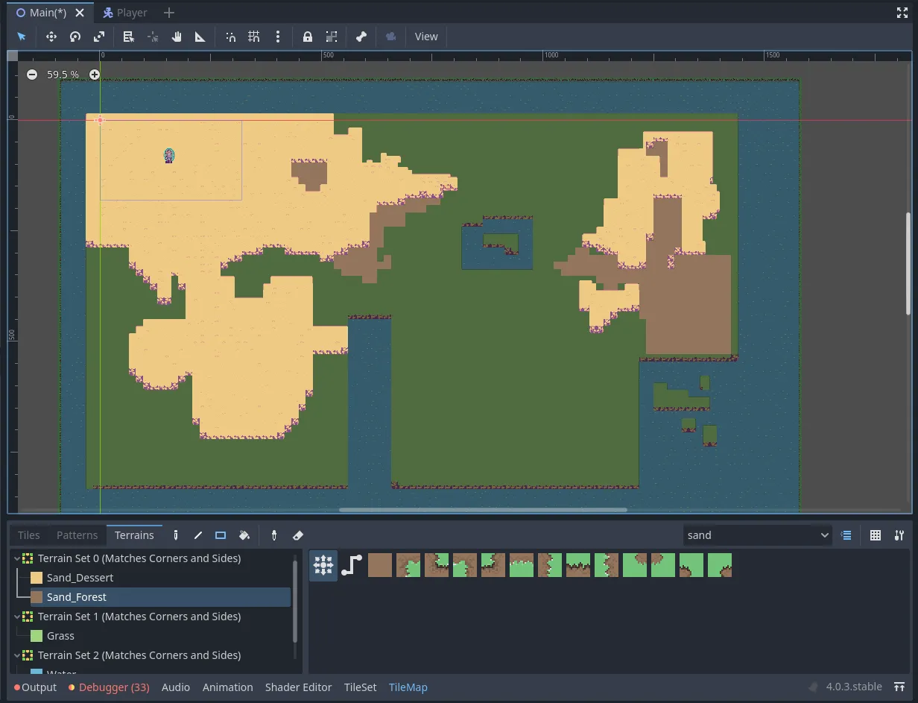The width and height of the screenshot is (918, 703).
Task: Click the Sand_Forest color swatch
Action: tap(37, 597)
